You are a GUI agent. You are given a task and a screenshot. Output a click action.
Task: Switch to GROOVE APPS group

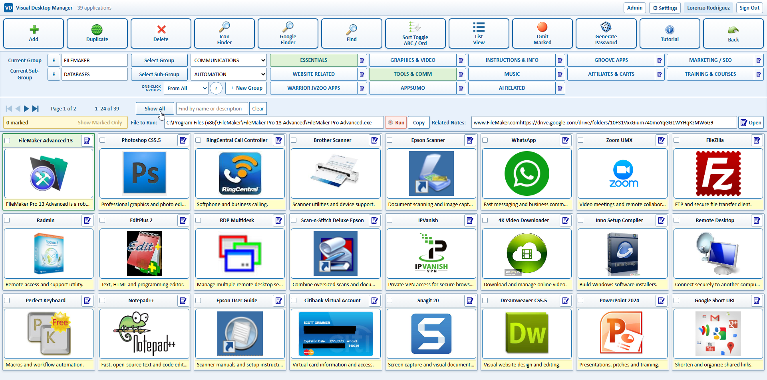[x=611, y=60]
